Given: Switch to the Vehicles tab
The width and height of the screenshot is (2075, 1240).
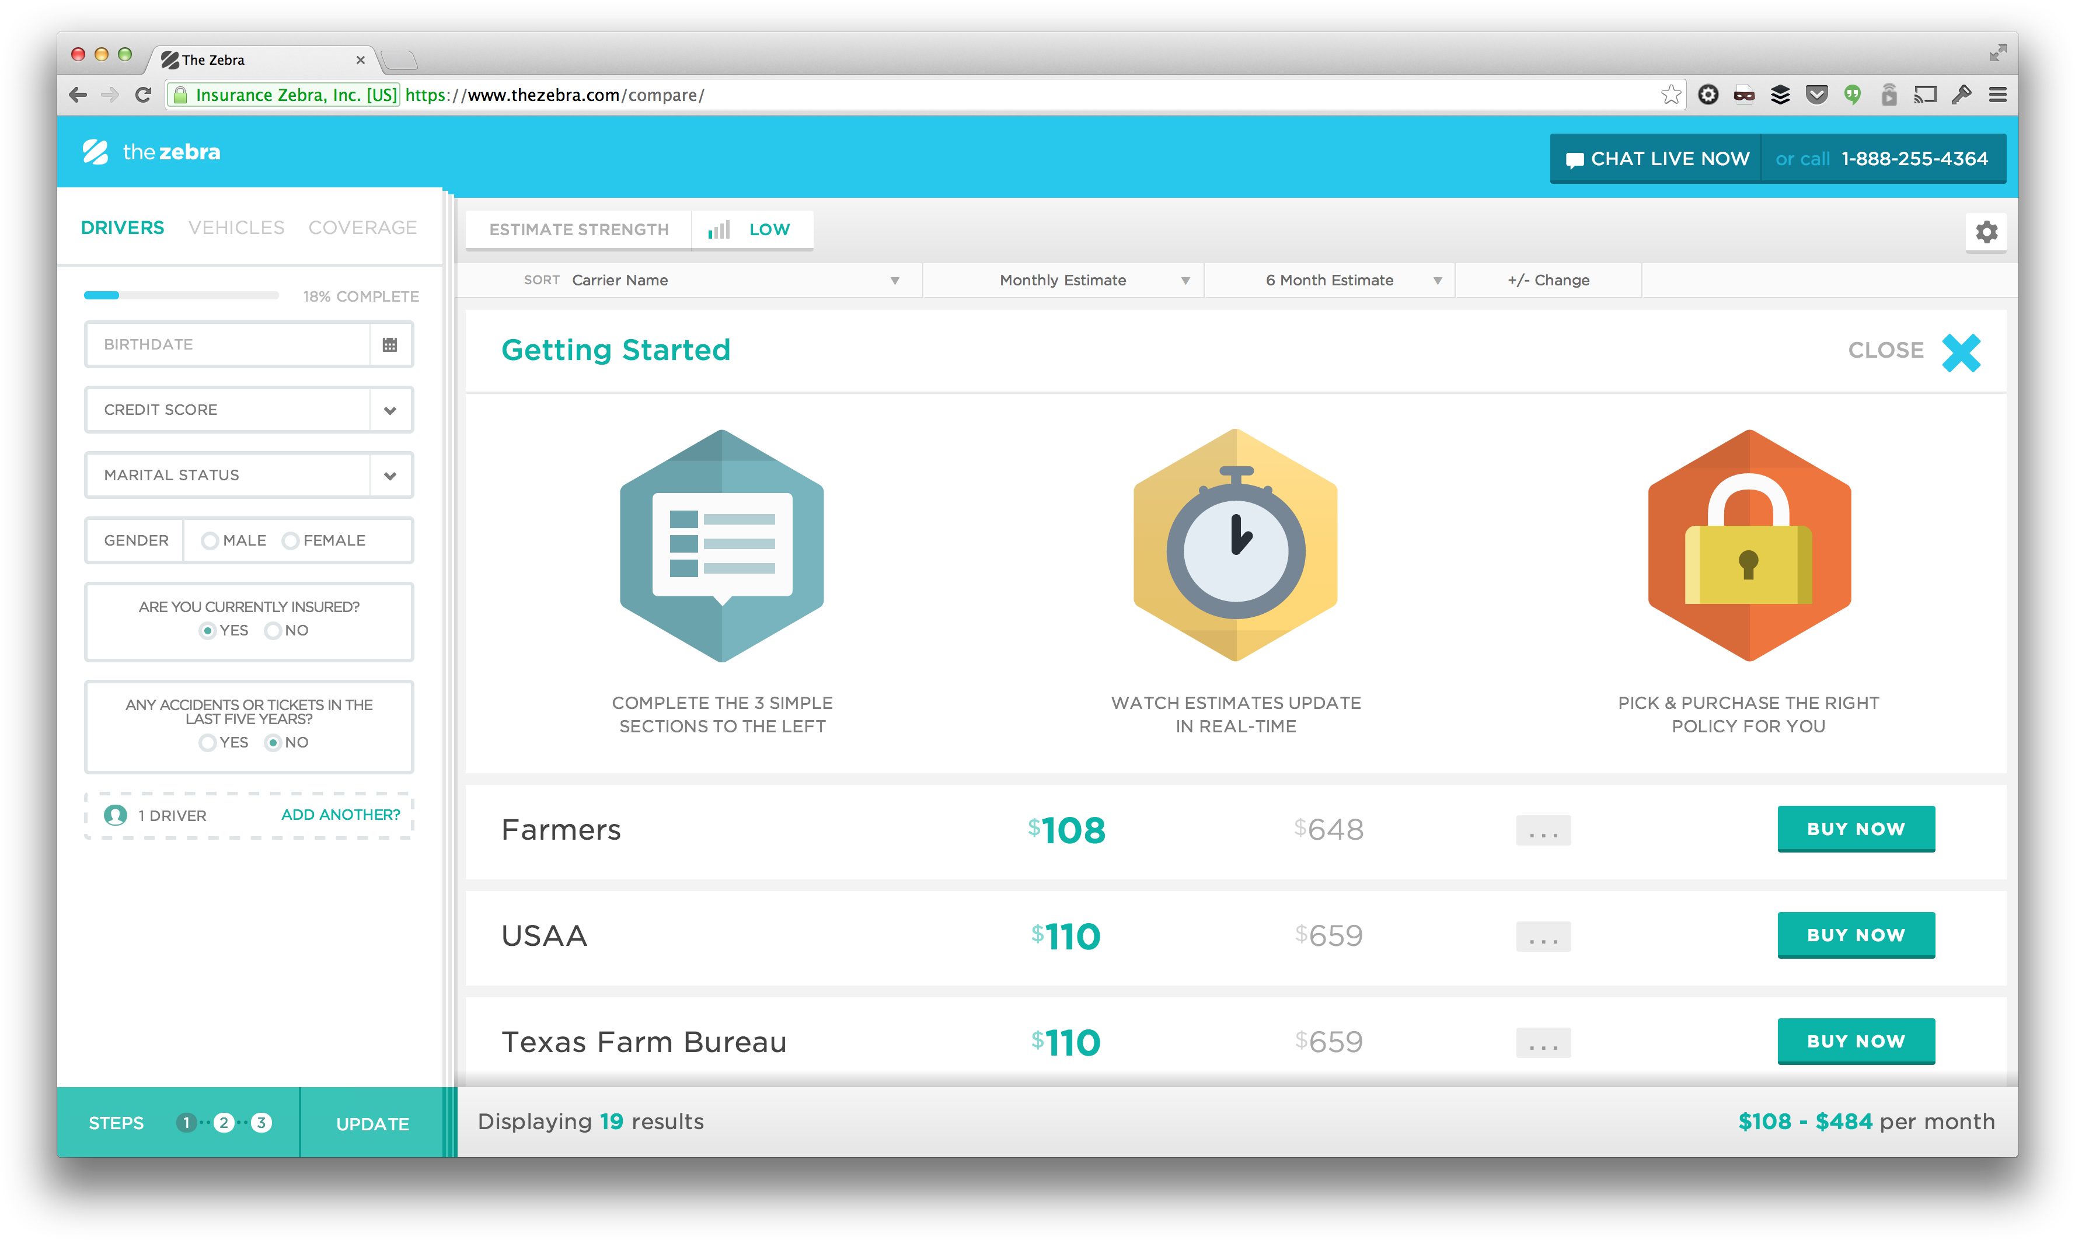Looking at the screenshot, I should [236, 227].
